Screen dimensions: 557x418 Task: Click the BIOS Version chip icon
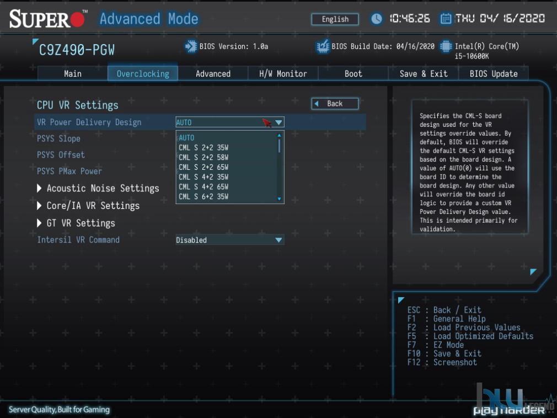point(191,46)
